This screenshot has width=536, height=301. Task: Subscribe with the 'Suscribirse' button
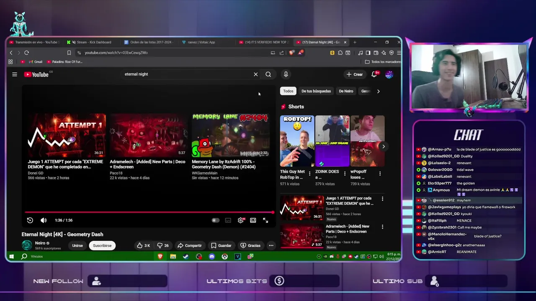(x=102, y=245)
